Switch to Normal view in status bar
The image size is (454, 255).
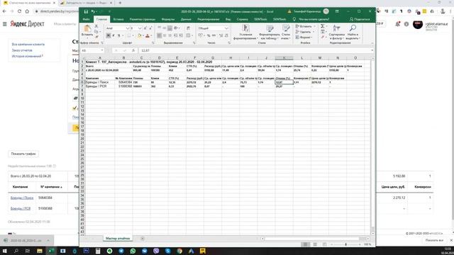pos(305,244)
